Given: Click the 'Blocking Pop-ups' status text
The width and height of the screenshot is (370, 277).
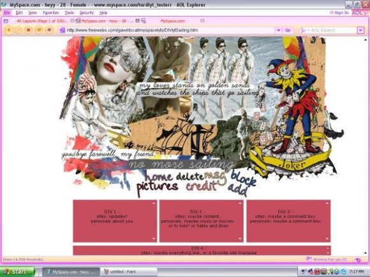Looking at the screenshot, I should pyautogui.click(x=330, y=259).
